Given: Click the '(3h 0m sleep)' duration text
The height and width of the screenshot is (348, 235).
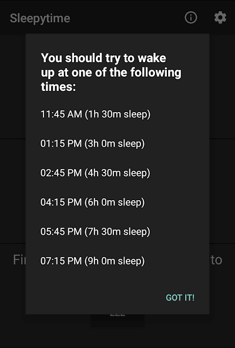Looking at the screenshot, I should tap(115, 144).
